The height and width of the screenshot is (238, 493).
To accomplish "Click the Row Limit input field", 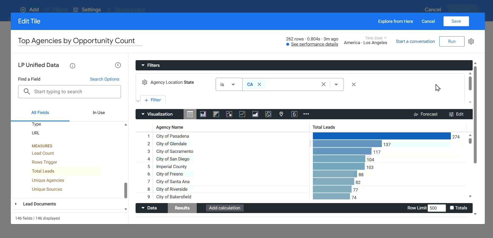I will tap(437, 208).
